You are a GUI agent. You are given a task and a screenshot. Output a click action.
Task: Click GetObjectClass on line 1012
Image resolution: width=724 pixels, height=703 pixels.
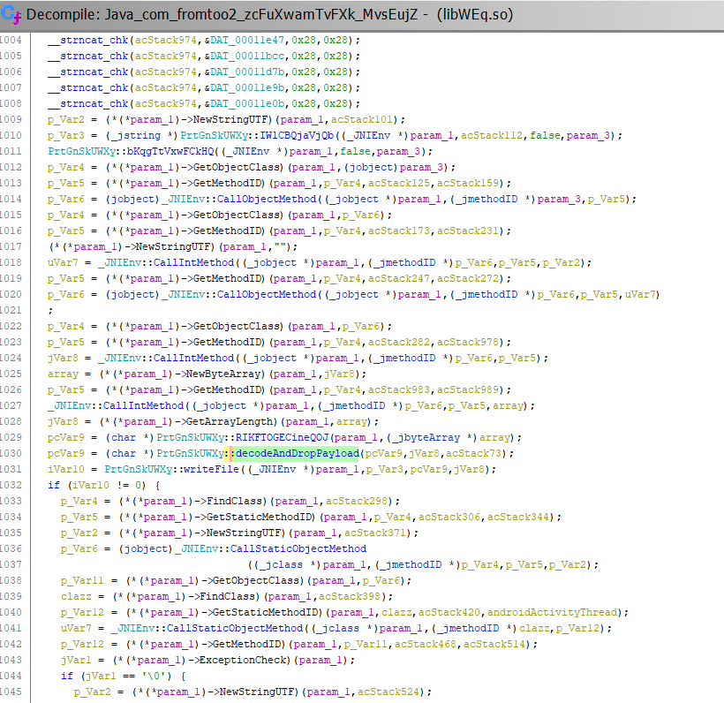click(237, 167)
